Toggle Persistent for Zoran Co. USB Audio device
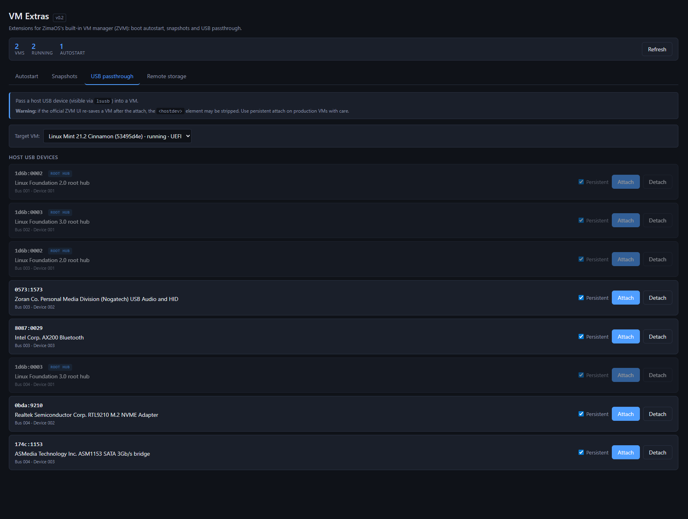This screenshot has width=688, height=519. tap(581, 298)
